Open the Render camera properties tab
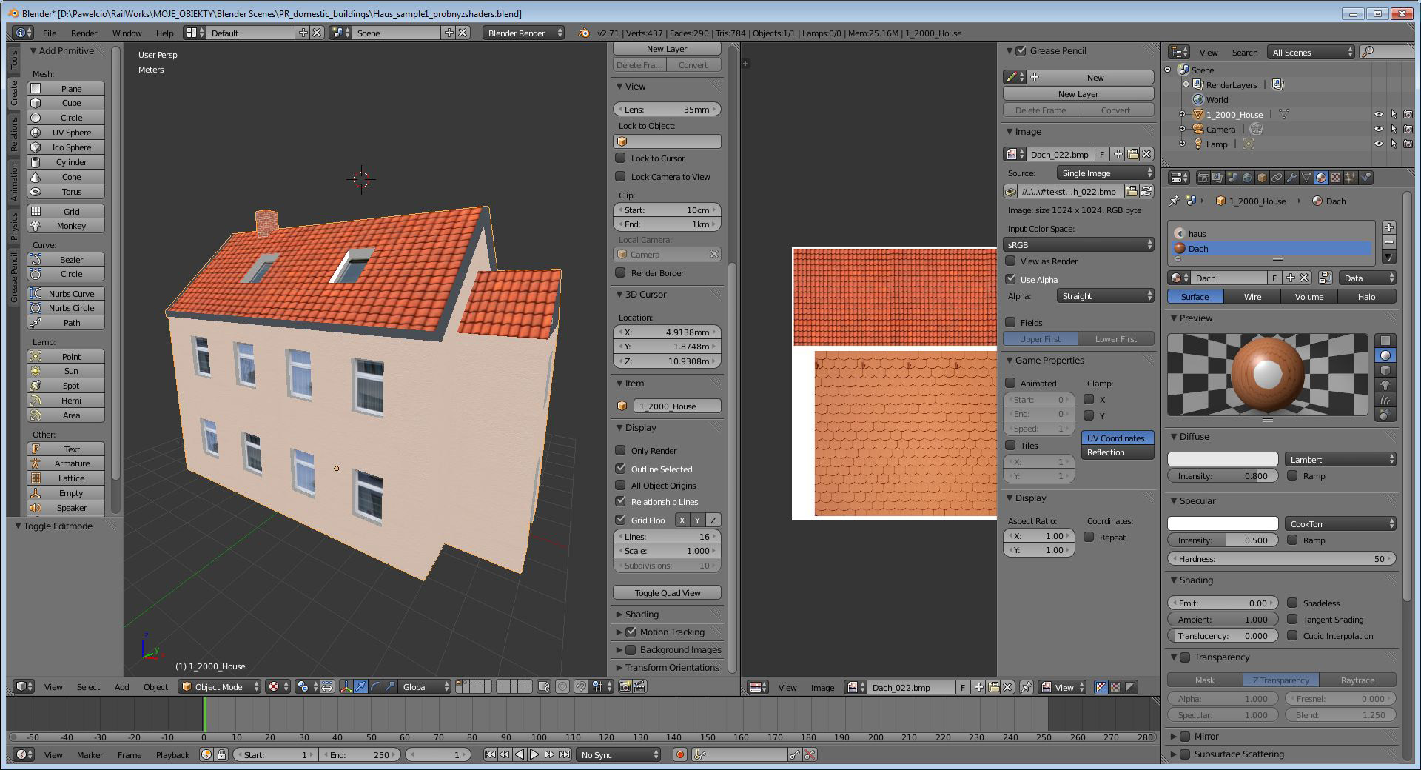Screen dimensions: 1421x770 1203,178
